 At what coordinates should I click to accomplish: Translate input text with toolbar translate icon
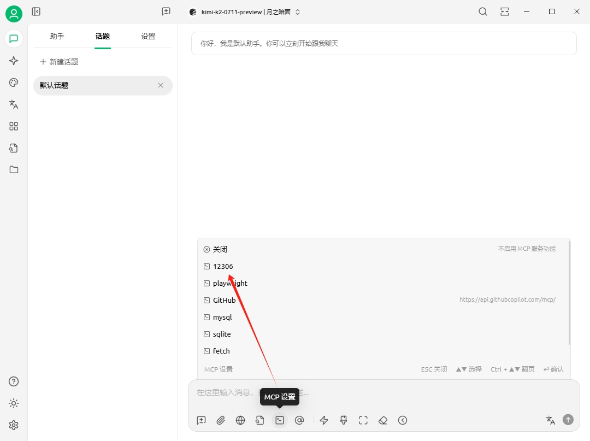tap(551, 420)
